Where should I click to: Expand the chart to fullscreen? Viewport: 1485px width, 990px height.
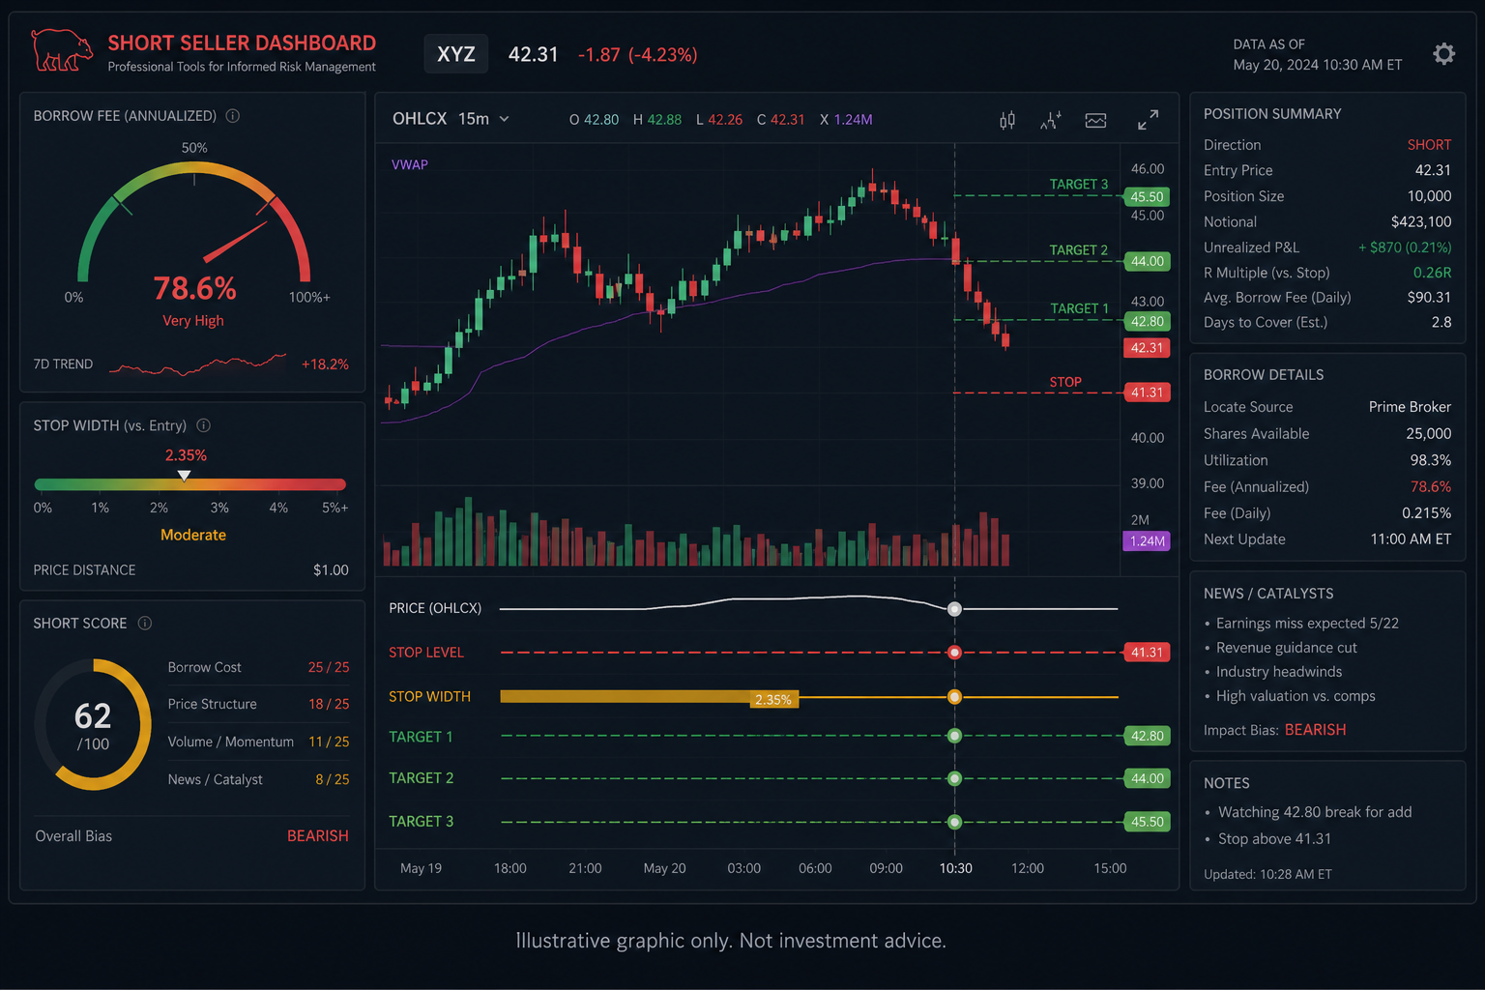coord(1148,120)
